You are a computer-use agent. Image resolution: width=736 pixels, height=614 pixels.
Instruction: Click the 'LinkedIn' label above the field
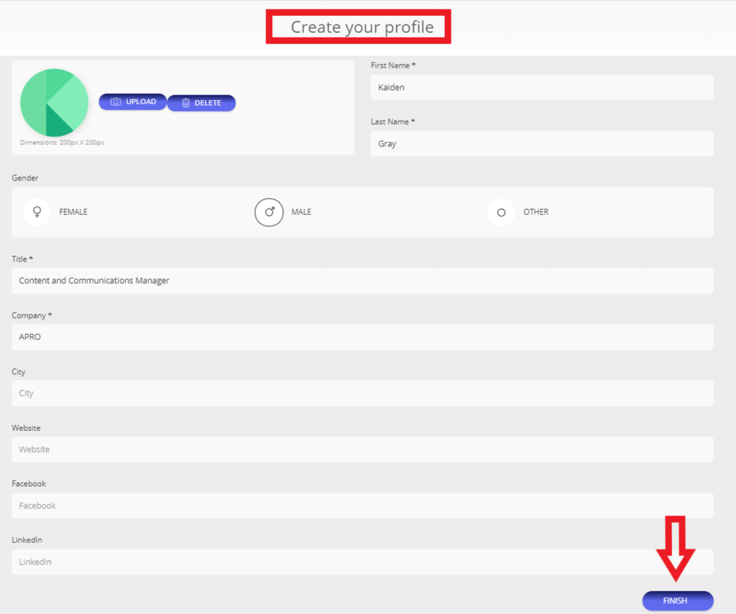27,540
